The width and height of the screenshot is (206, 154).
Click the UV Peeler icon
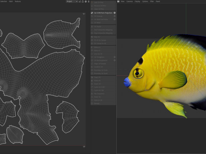tap(92, 27)
